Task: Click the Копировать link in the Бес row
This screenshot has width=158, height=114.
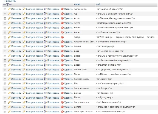Action: coord(53,84)
